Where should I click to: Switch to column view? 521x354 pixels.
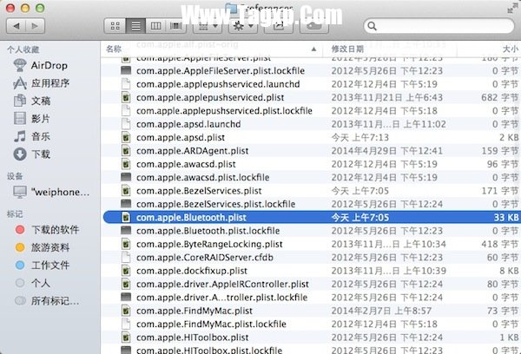tap(155, 26)
